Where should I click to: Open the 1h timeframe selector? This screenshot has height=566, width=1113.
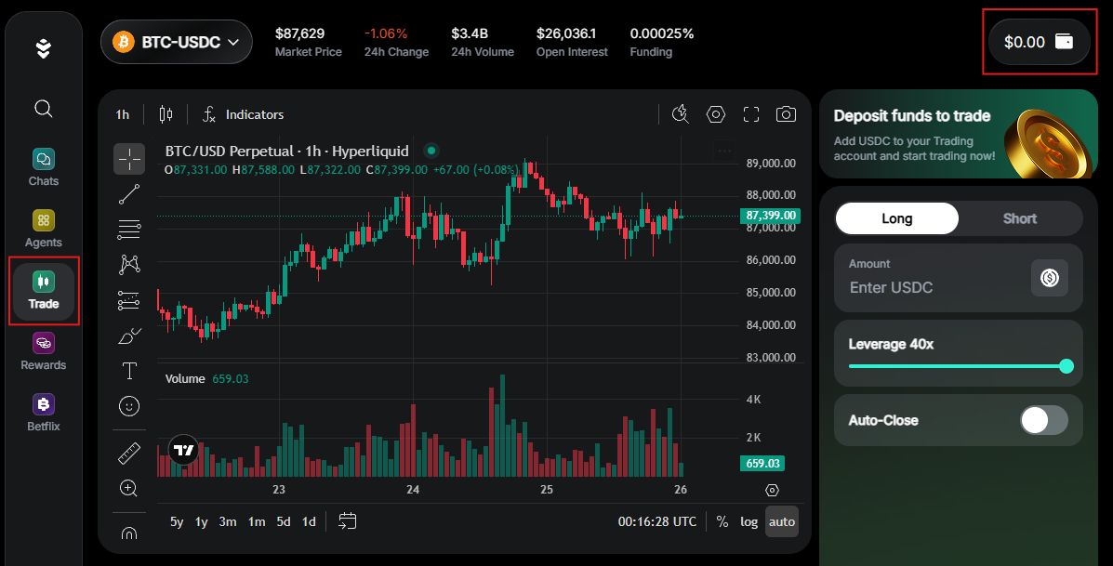[121, 113]
